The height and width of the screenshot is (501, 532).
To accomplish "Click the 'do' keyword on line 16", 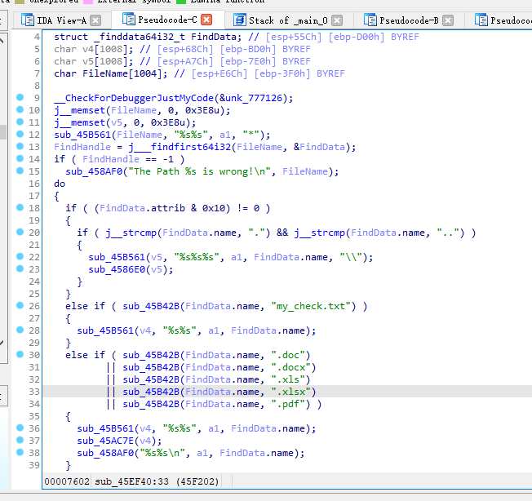I will pos(60,184).
